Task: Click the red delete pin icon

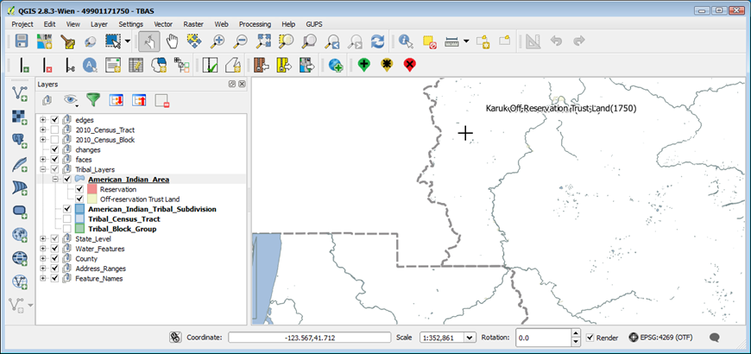Action: 409,65
